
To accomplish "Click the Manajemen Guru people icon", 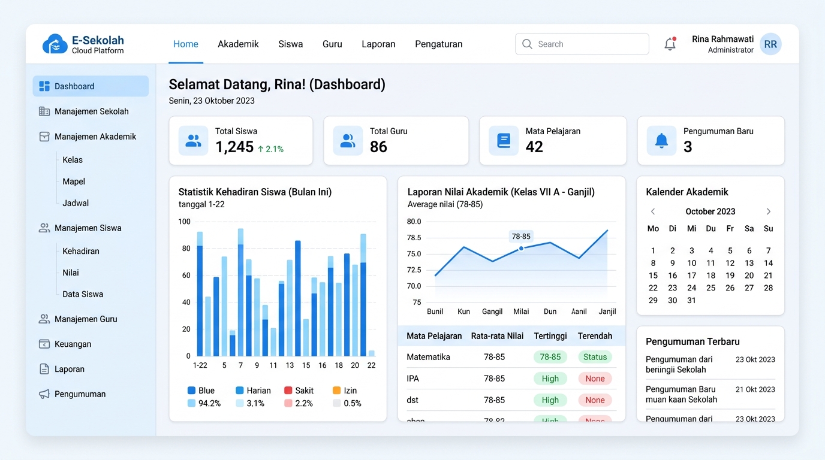I will (x=44, y=319).
